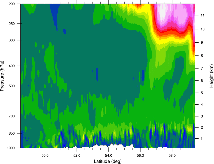214x164 pixels.
Task: Select the 500 pressure tick label
Action: tap(12, 86)
